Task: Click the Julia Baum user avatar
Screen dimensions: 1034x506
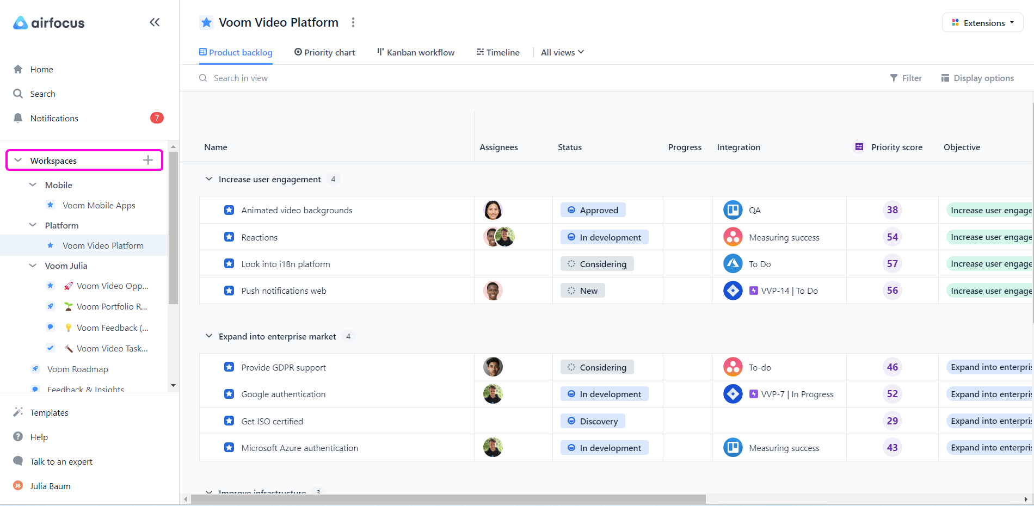Action: tap(18, 486)
